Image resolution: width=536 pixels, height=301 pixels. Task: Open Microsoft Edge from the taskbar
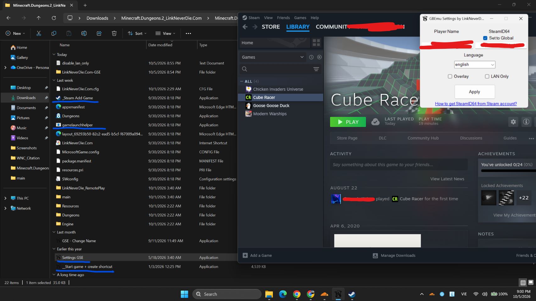pos(283,294)
